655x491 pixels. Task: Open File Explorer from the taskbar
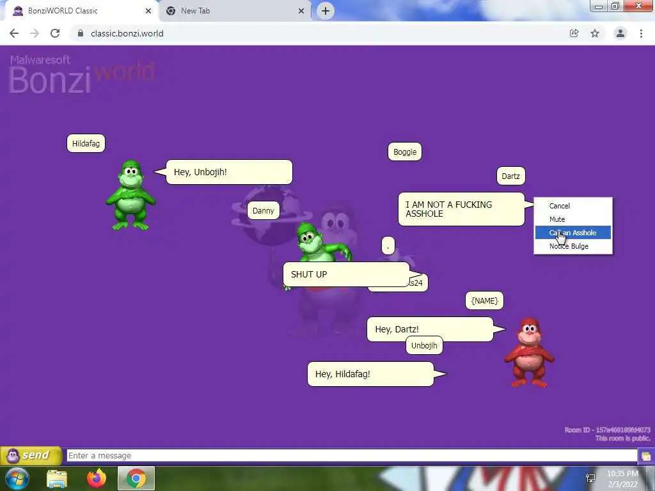click(x=57, y=479)
